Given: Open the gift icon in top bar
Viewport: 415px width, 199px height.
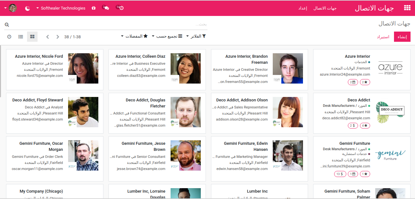Looking at the screenshot, I should coord(94,8).
